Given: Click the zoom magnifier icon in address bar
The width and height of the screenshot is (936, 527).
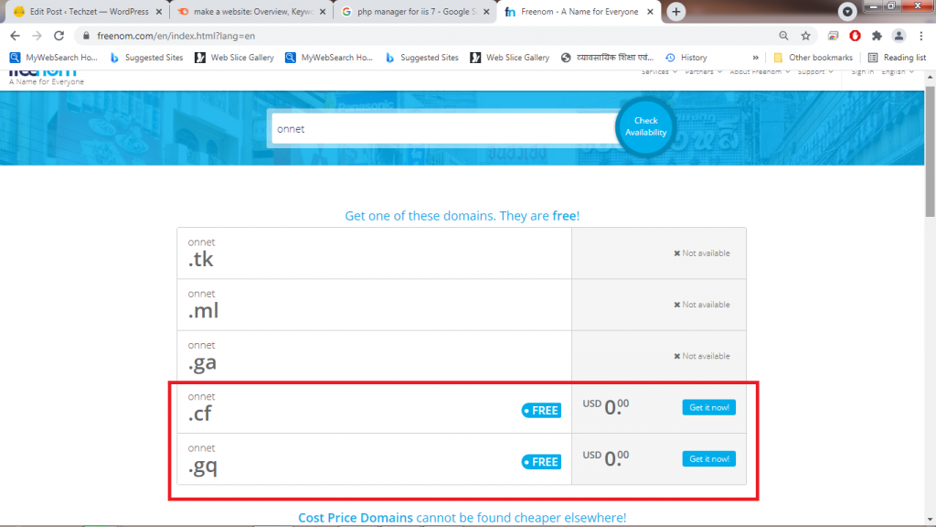Looking at the screenshot, I should point(783,36).
